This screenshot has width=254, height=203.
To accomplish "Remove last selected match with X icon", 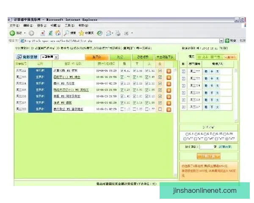I will point(184,107).
